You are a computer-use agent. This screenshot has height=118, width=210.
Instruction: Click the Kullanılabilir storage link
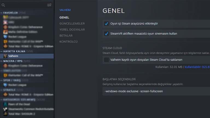pos(197,67)
